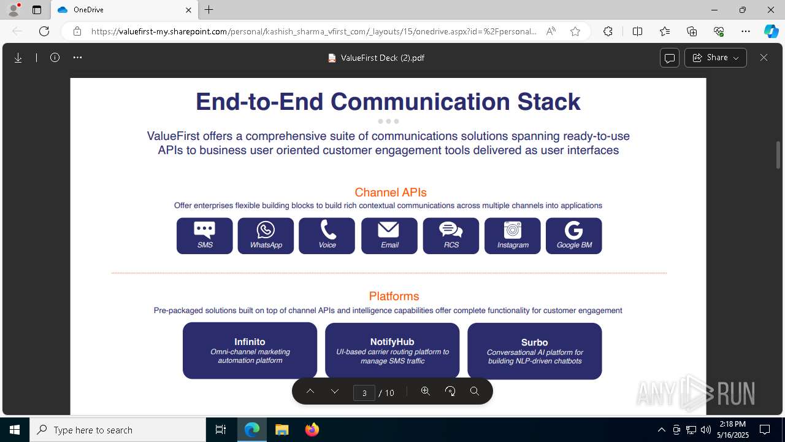Open Firefox from the taskbar
Image resolution: width=785 pixels, height=442 pixels.
pos(312,430)
